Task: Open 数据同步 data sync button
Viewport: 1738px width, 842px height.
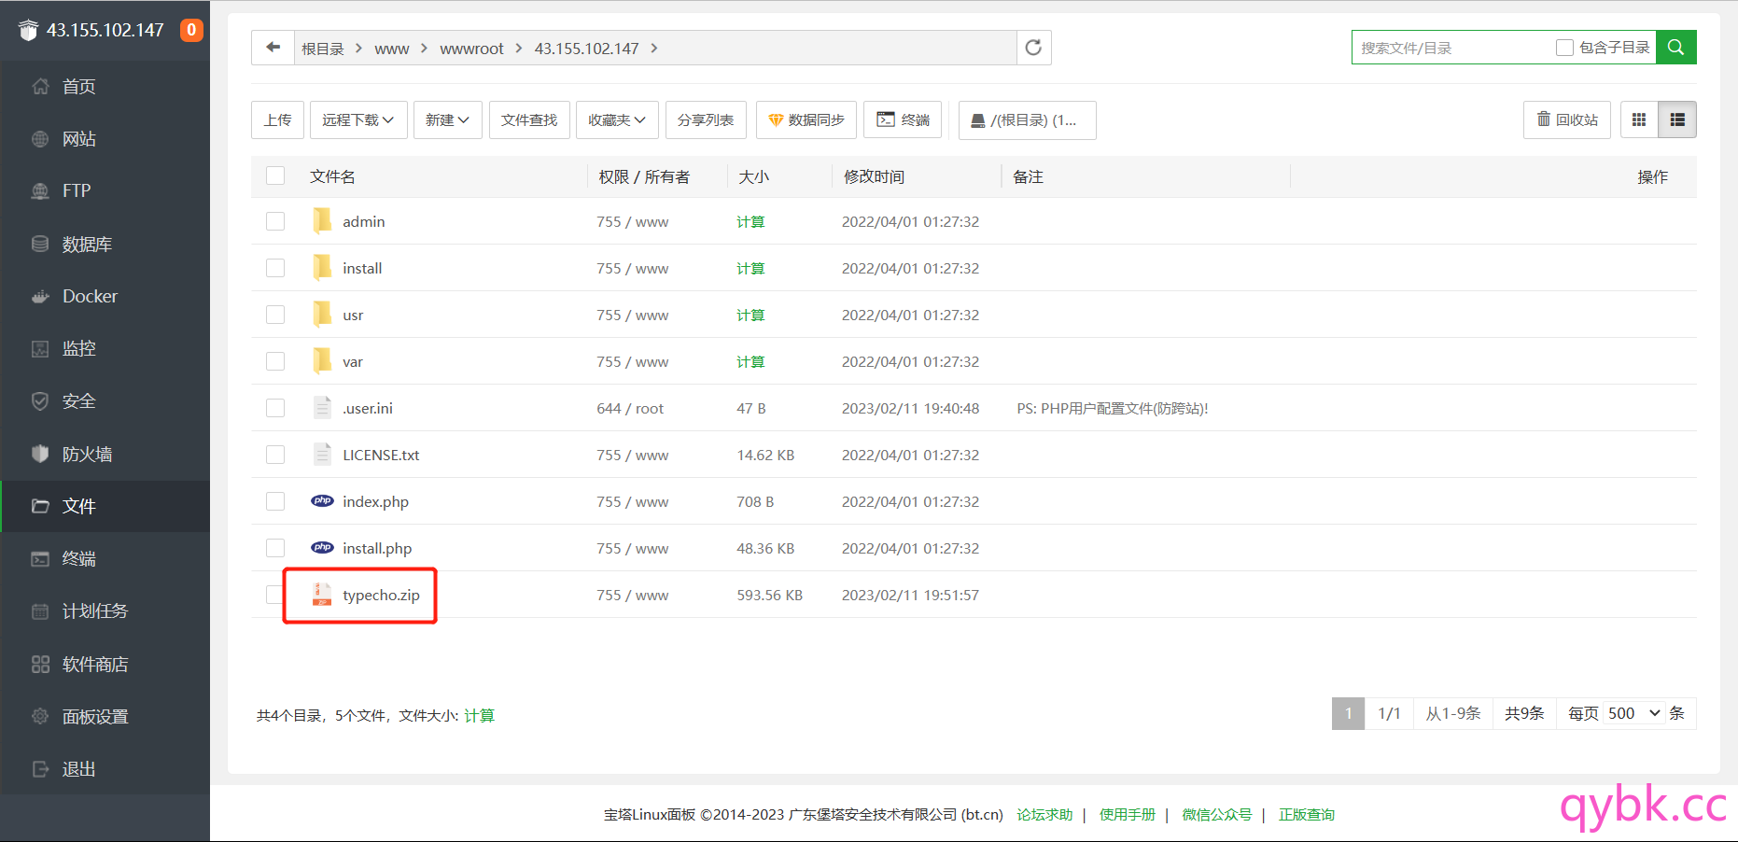Action: [806, 119]
